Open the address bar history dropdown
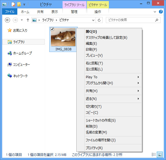This screenshot has width=166, height=160. pyautogui.click(x=93, y=20)
